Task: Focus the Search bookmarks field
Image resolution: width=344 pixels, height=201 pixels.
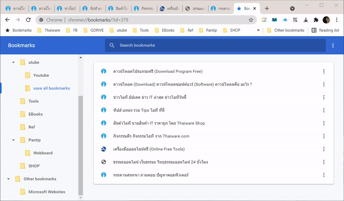Action: [x=215, y=45]
